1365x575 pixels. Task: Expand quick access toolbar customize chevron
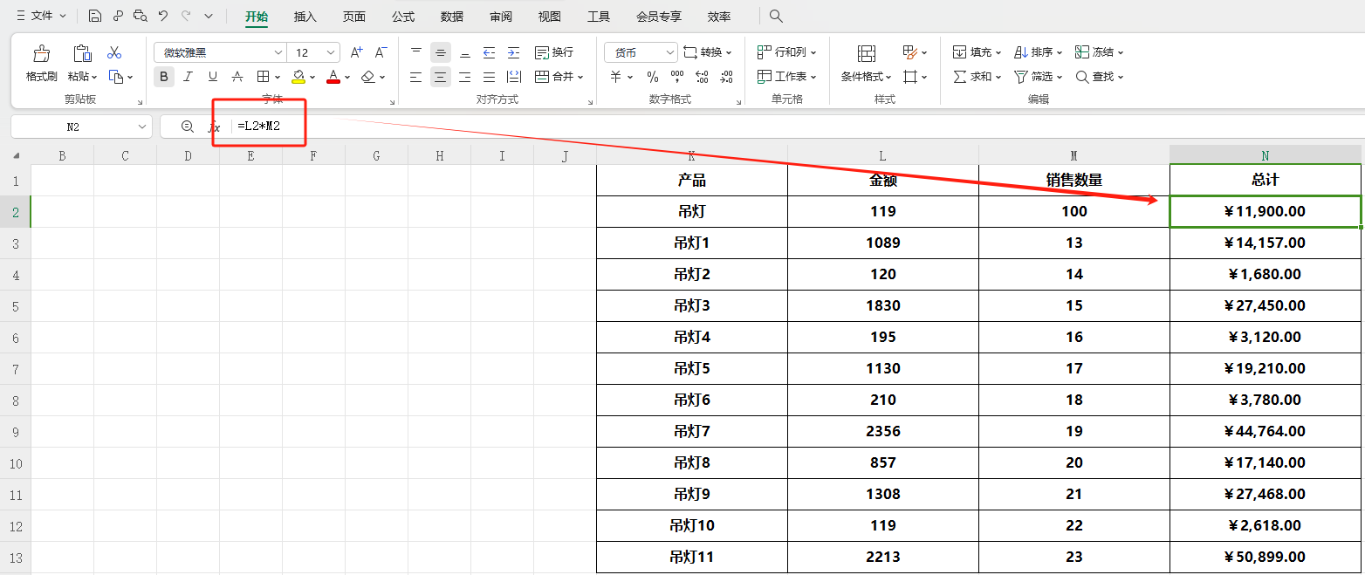pyautogui.click(x=208, y=17)
